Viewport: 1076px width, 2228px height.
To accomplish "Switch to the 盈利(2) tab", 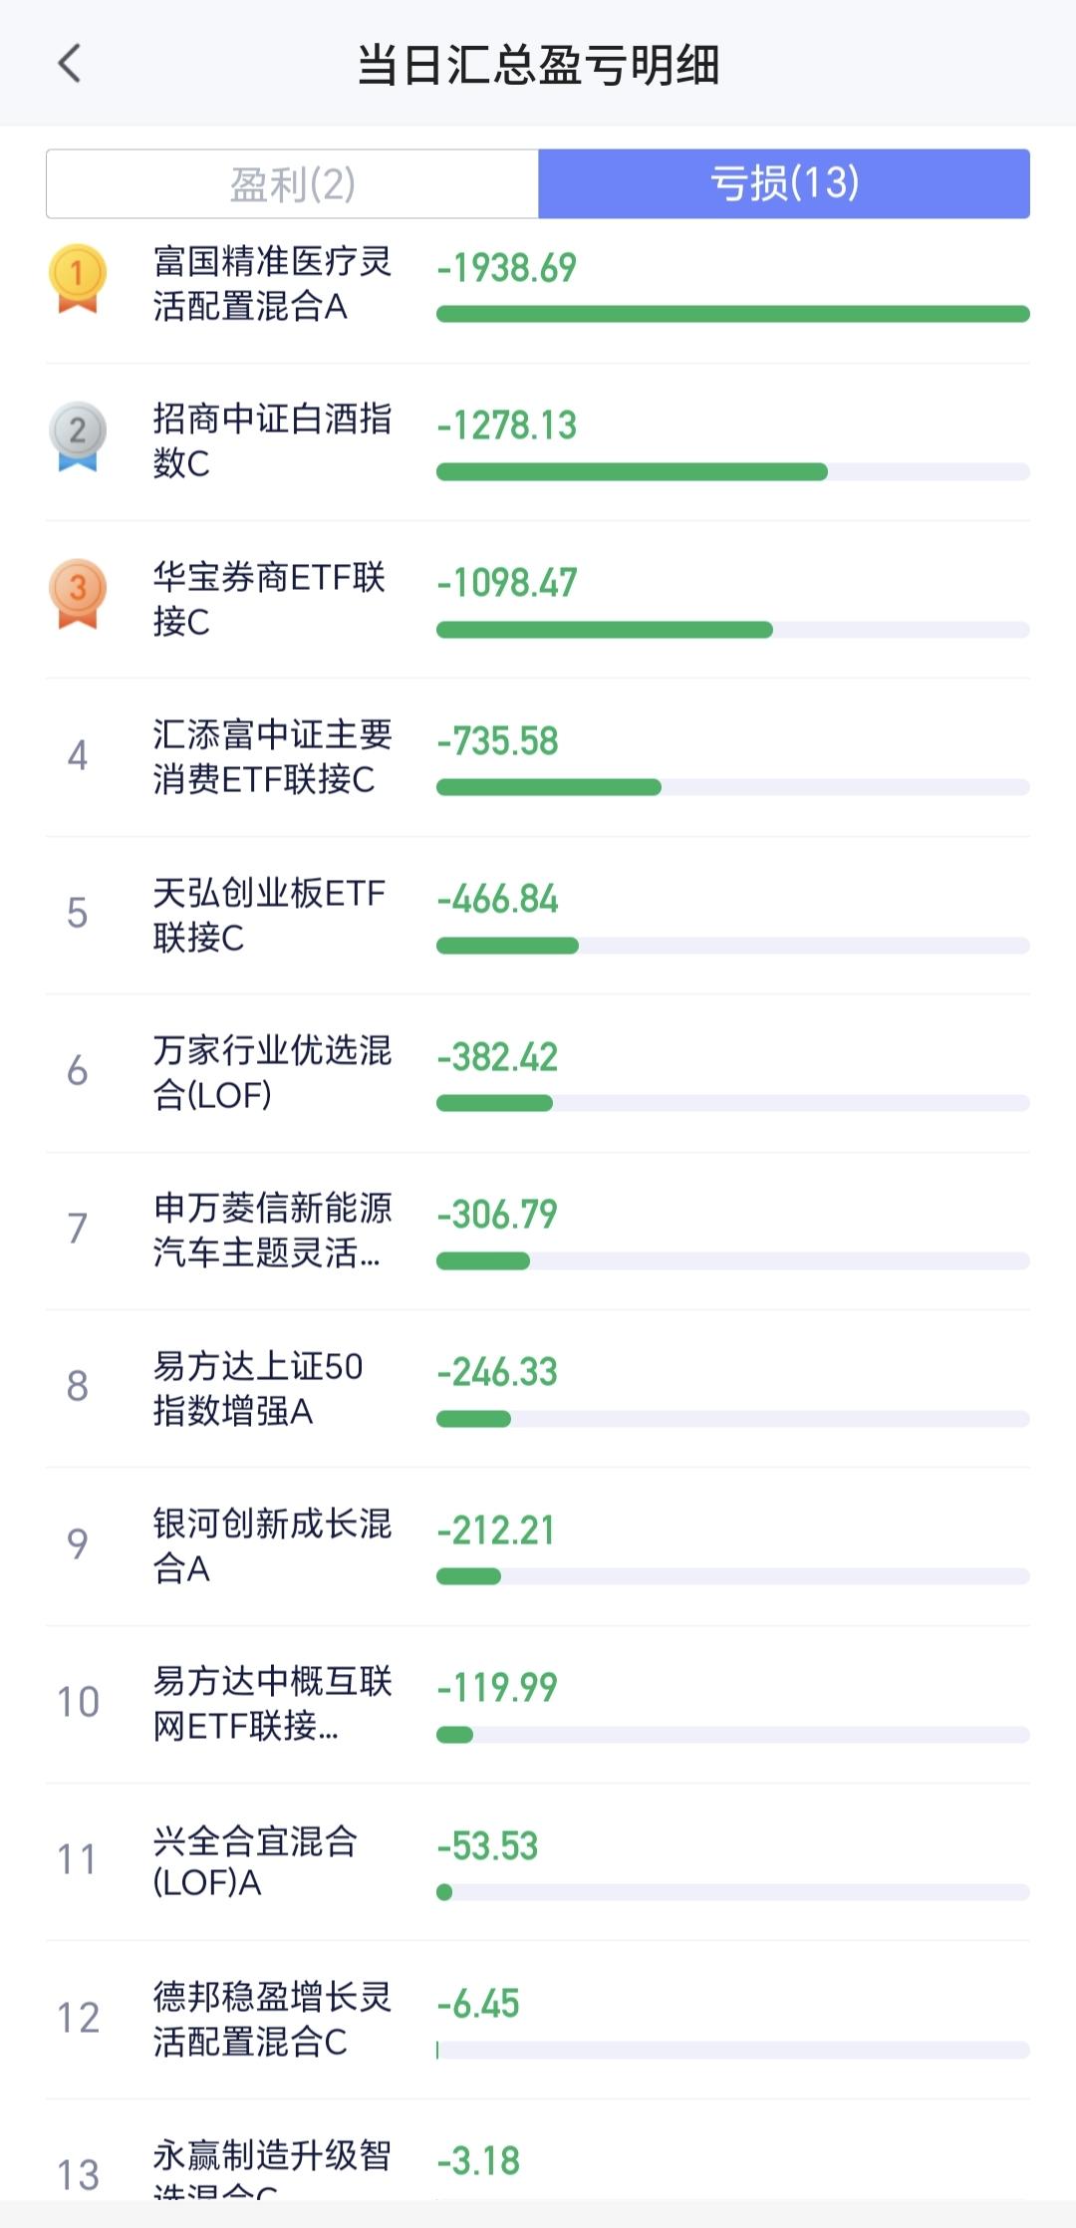I will (x=292, y=184).
